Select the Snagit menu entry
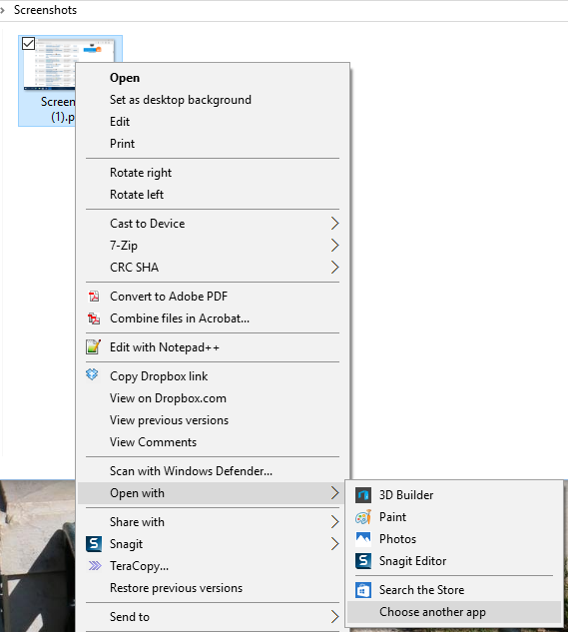The image size is (568, 632). pyautogui.click(x=213, y=544)
